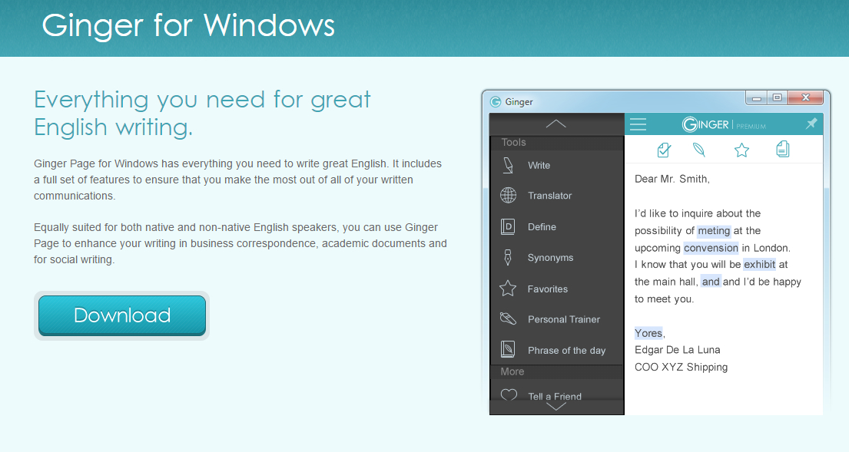Open the Write tool icon
The height and width of the screenshot is (452, 849).
(x=508, y=166)
